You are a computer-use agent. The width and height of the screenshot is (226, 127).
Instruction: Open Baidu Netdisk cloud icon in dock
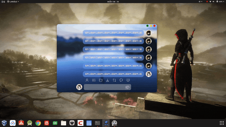13,123
